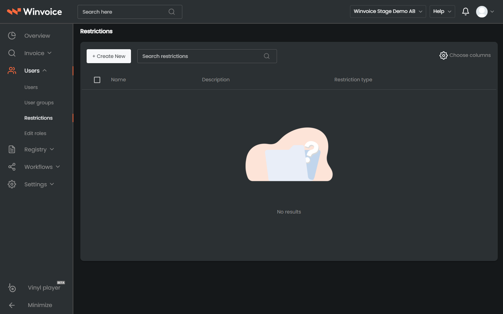Click the Winvoice logo

click(x=35, y=12)
